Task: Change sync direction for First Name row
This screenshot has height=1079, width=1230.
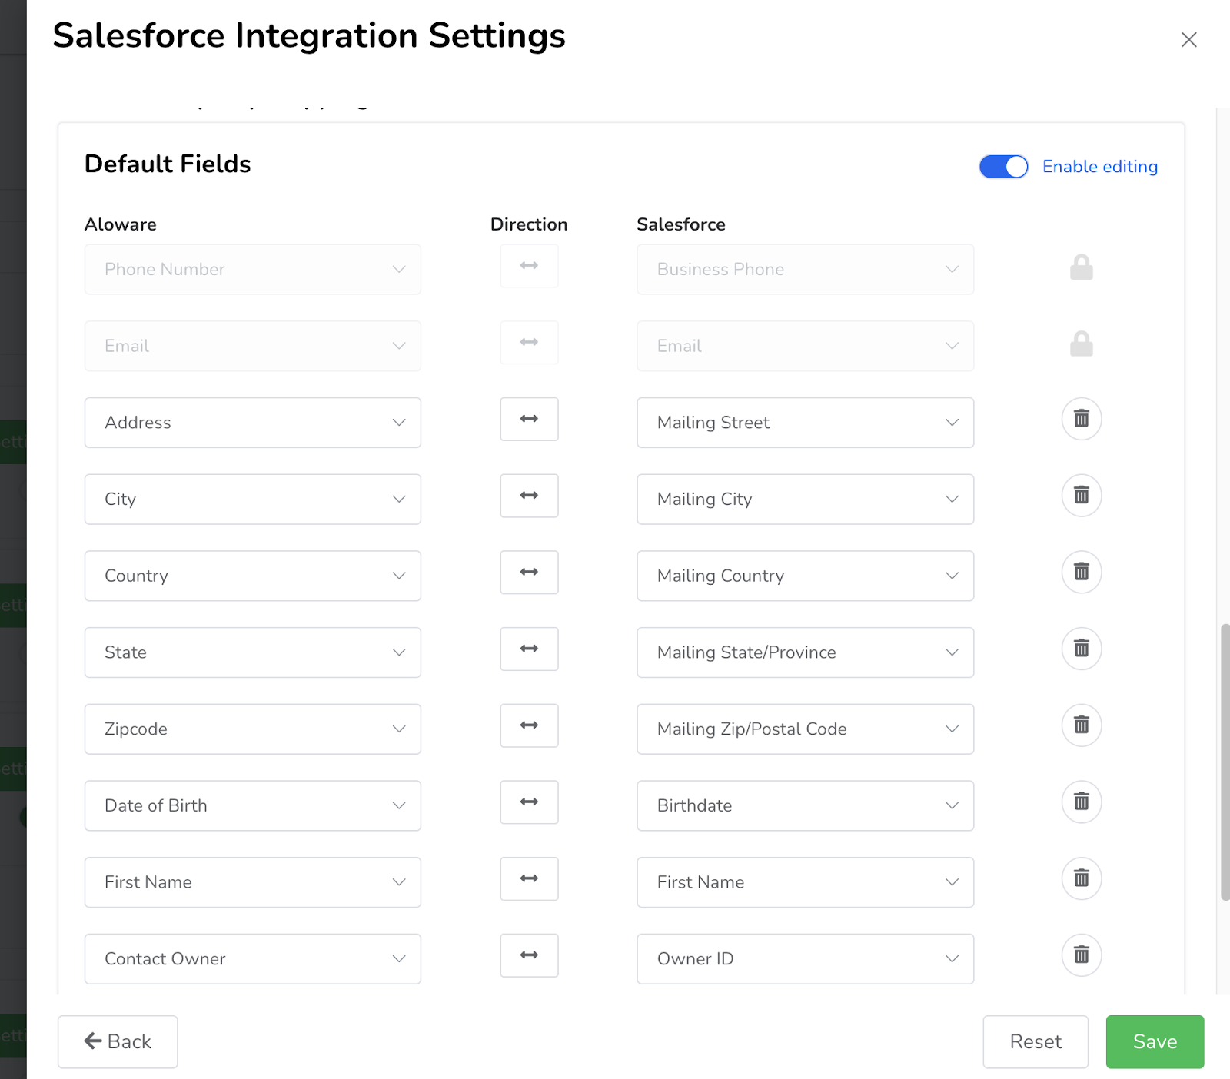Action: 529,878
